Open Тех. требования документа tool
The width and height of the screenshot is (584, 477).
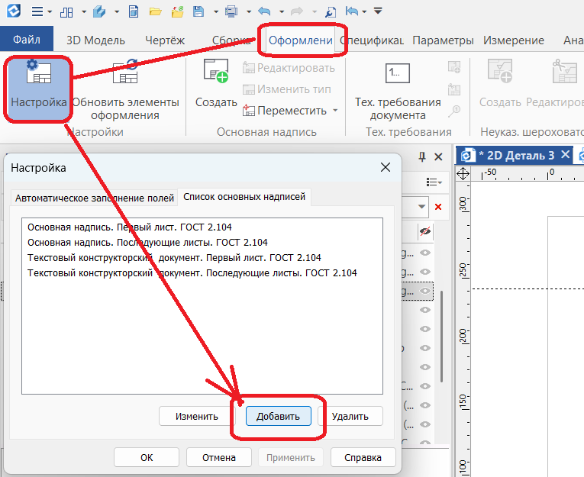coord(398,74)
